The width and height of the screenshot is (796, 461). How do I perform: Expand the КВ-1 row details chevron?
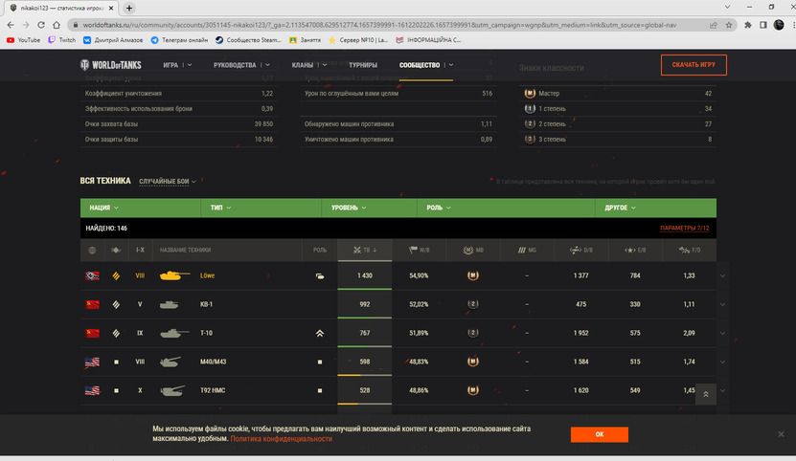click(722, 305)
